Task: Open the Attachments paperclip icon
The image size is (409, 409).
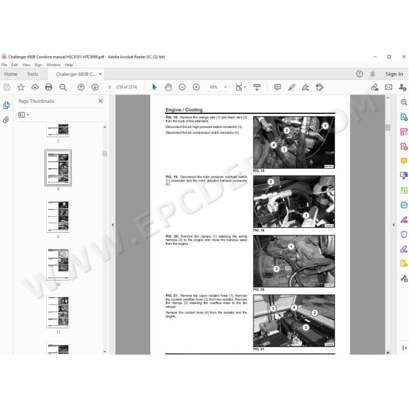Action: pyautogui.click(x=6, y=120)
